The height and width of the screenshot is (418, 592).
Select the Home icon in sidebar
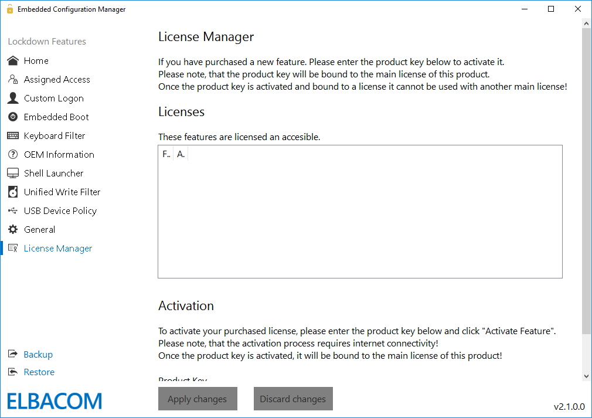click(x=12, y=60)
